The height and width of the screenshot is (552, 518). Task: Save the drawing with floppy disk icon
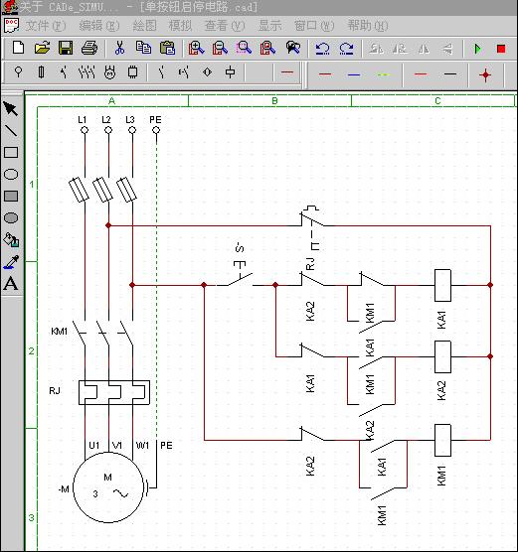coord(66,48)
